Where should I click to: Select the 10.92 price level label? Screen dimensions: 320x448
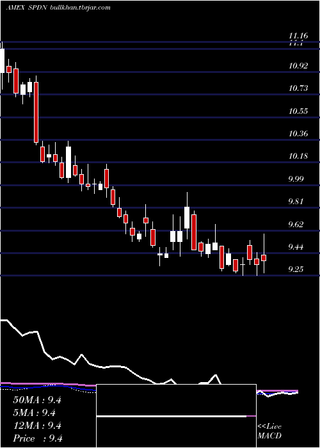point(298,66)
